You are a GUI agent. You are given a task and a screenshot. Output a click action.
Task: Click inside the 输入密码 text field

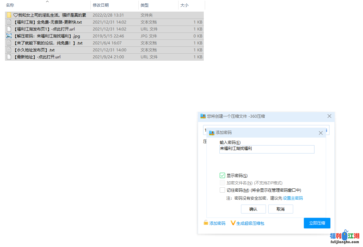click(267, 149)
